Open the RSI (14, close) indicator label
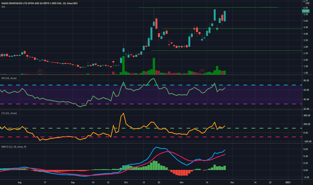Screen dimensions: 313x185 pos(9,78)
